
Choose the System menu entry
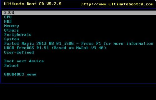coord(79,39)
